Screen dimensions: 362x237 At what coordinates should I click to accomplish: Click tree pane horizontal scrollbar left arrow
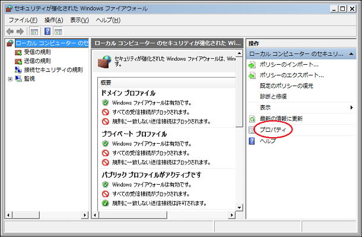click(x=8, y=215)
